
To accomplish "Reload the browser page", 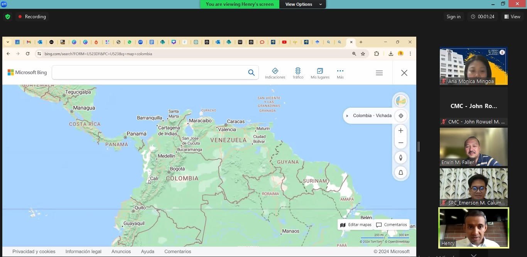I will [x=27, y=54].
